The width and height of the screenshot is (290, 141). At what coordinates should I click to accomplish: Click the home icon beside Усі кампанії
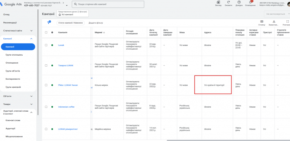[60, 15]
